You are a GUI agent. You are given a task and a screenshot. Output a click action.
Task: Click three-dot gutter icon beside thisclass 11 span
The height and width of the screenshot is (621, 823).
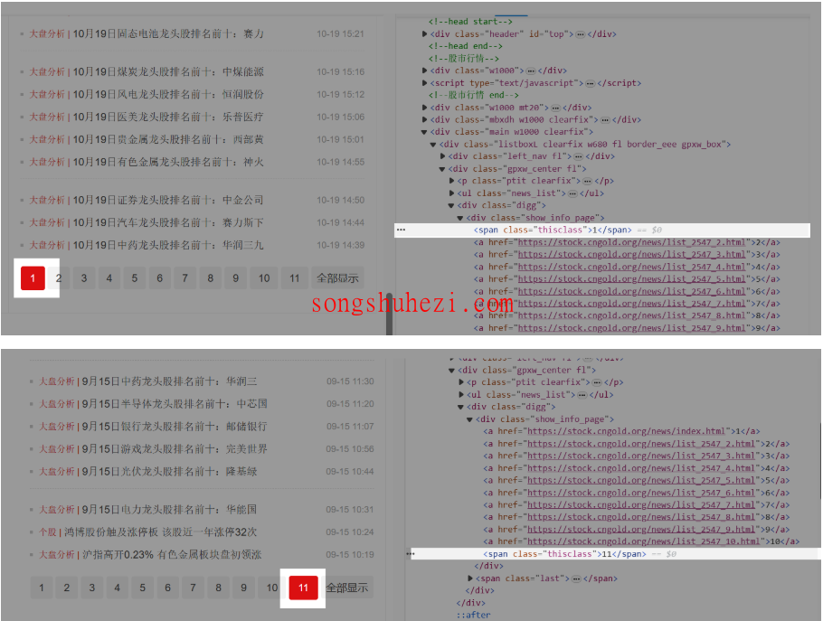point(411,554)
